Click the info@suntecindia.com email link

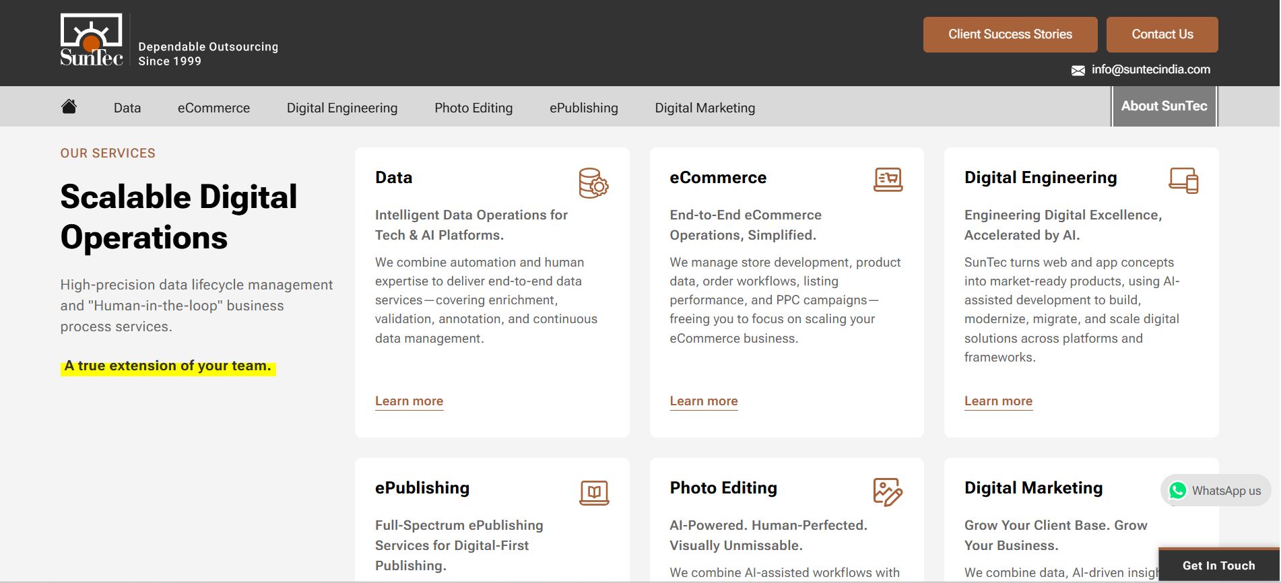1150,69
